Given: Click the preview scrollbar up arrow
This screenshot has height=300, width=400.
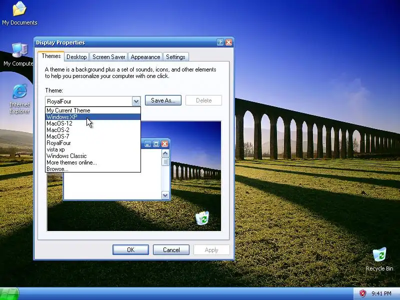Looking at the screenshot, I should tap(165, 153).
